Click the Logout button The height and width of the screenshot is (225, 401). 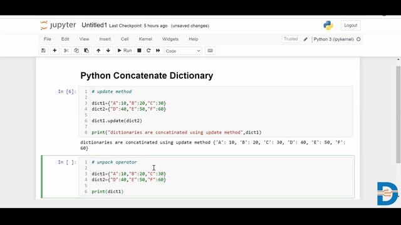point(350,25)
